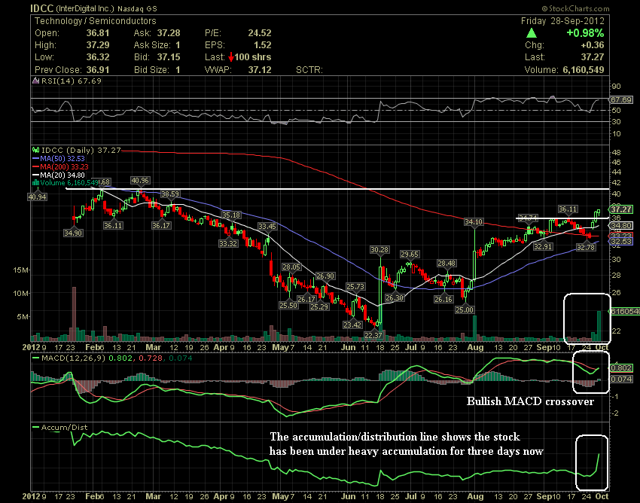Click the Open value 36.81
This screenshot has height=503, width=640.
98,33
